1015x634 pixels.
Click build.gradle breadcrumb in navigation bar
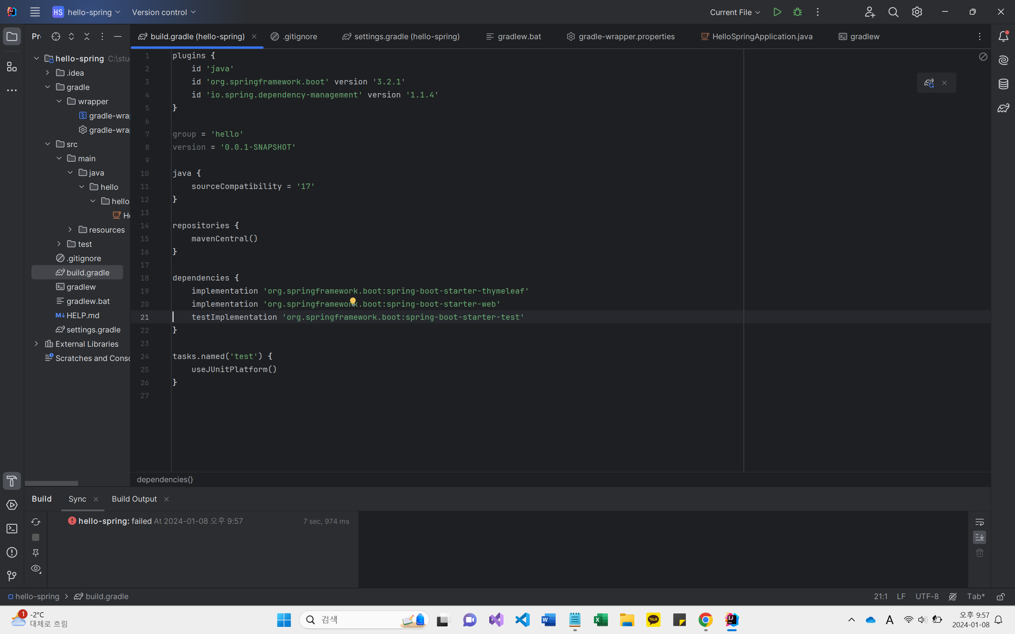point(101,596)
